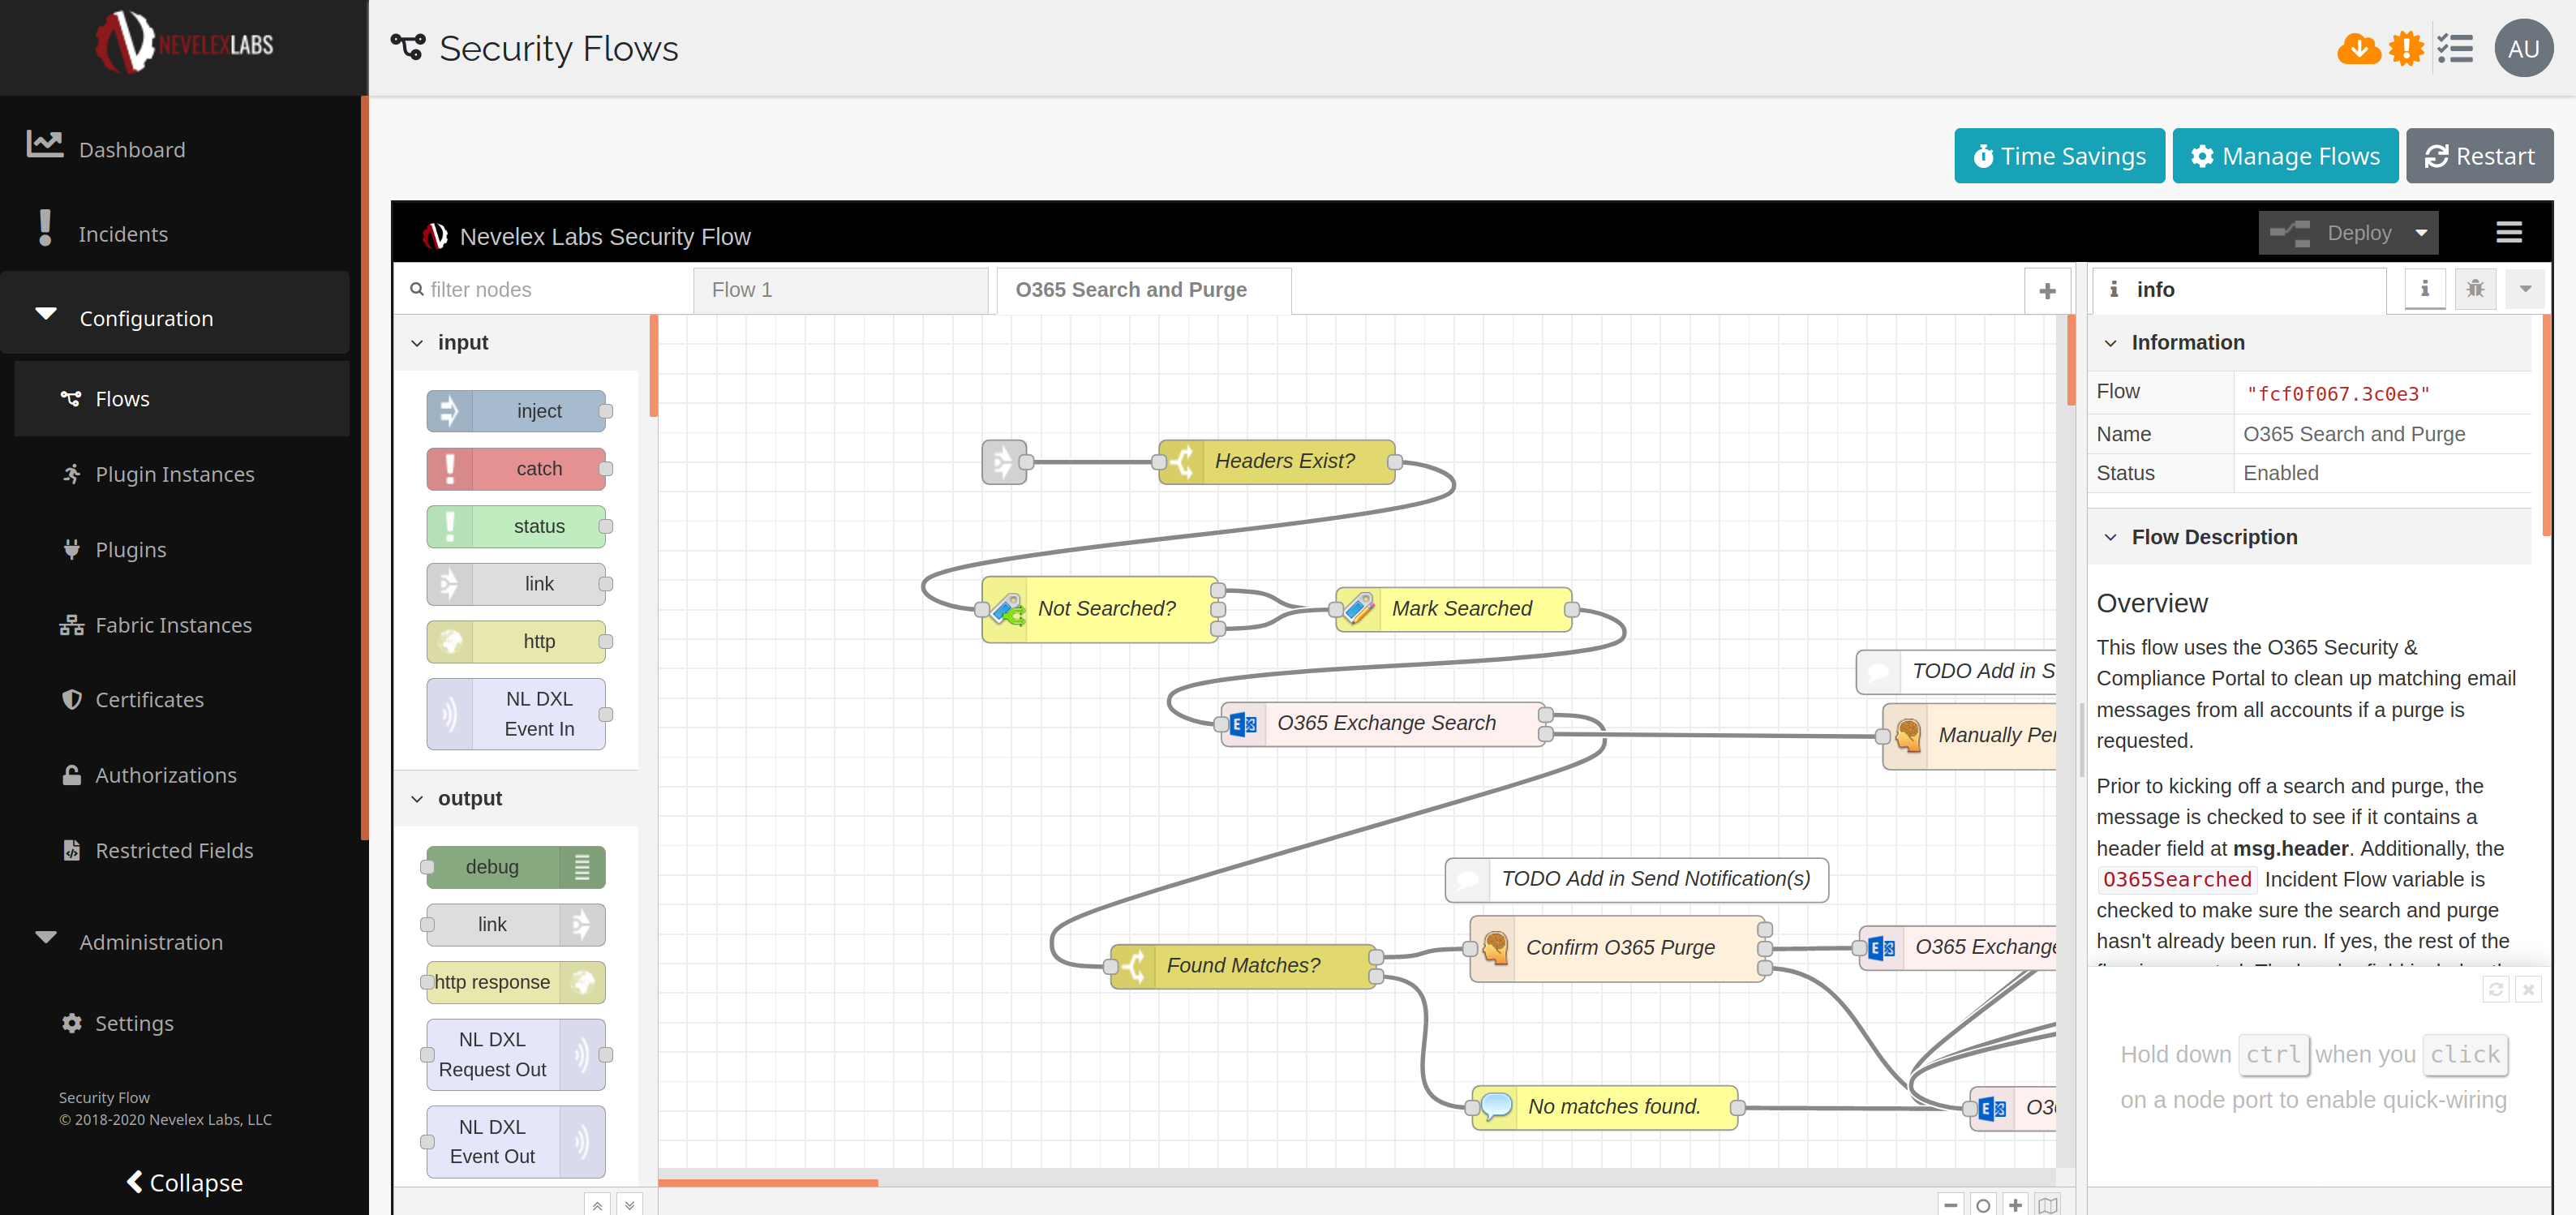Click the canvas horizontal scrollbar thumb
This screenshot has width=2576, height=1215.
767,1182
